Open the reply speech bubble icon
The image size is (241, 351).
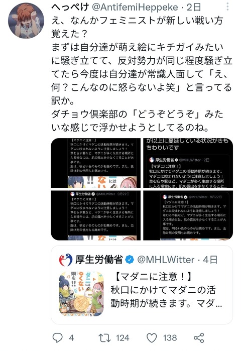[57, 337]
